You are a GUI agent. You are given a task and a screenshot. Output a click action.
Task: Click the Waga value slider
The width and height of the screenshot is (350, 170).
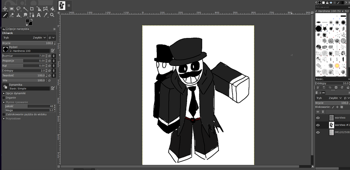tap(30, 110)
